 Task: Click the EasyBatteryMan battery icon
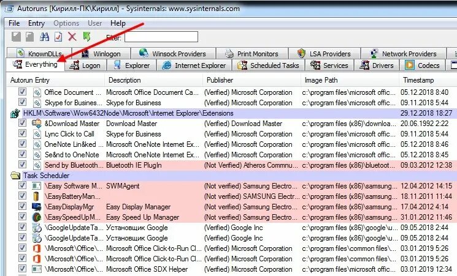[x=36, y=196]
